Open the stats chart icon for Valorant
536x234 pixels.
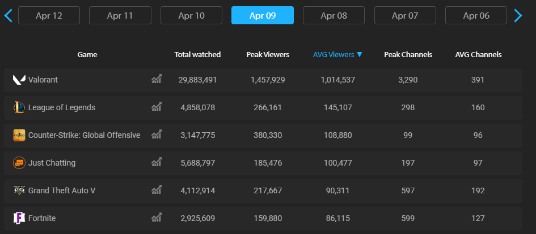click(x=157, y=79)
